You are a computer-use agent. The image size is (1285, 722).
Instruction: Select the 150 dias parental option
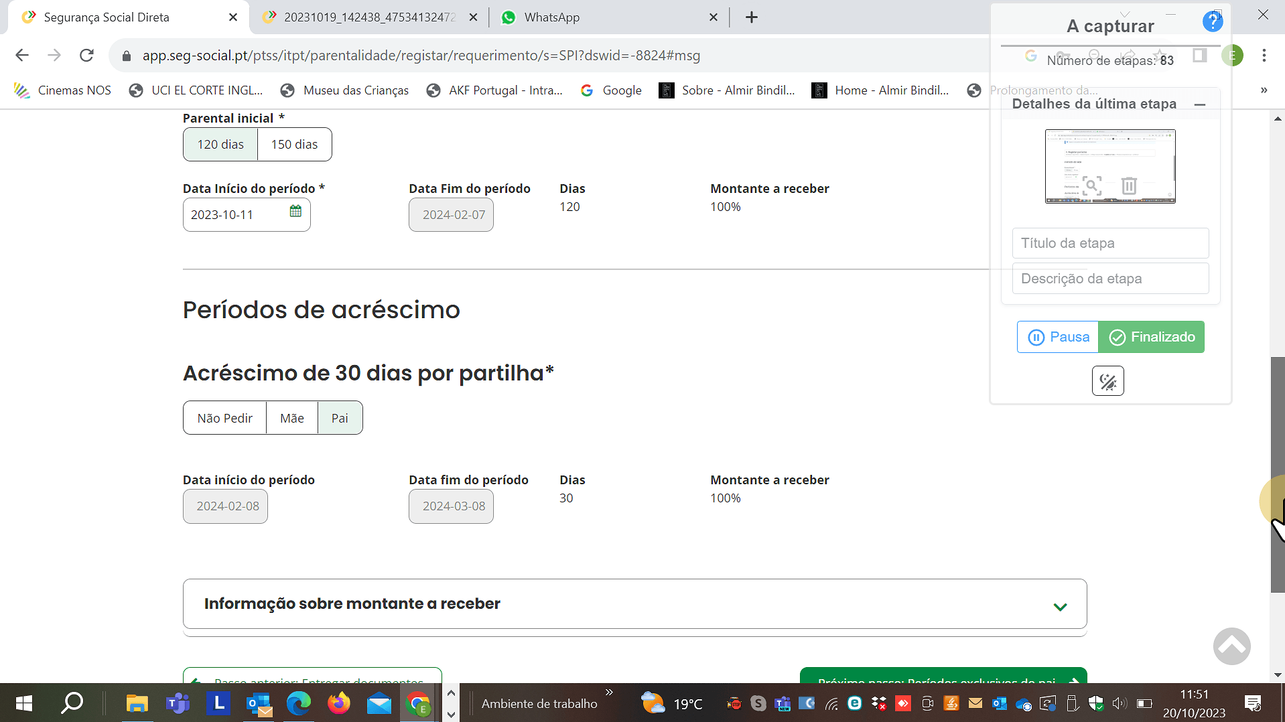[294, 145]
